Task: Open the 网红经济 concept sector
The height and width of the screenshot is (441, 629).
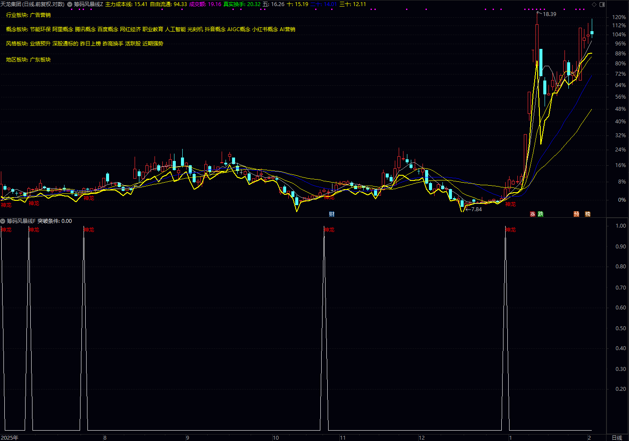Action: click(x=130, y=29)
